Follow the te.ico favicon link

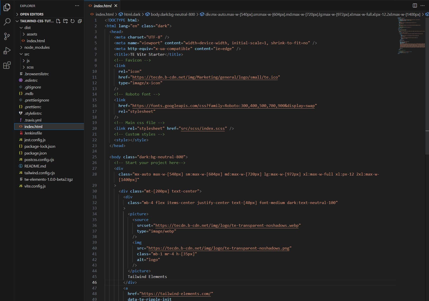(x=205, y=77)
